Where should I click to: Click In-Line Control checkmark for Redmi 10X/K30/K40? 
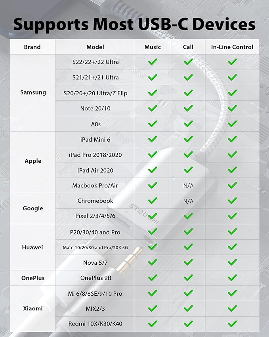coord(232,324)
